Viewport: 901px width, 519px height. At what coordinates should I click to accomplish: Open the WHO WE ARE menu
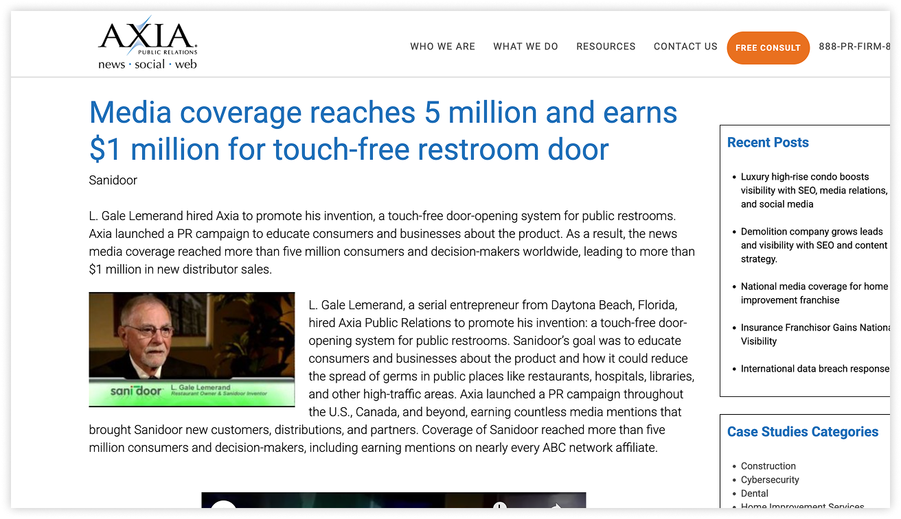(x=442, y=47)
